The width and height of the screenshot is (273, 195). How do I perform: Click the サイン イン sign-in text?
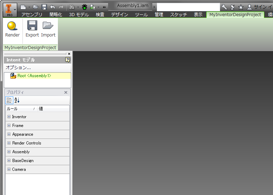click(x=263, y=7)
